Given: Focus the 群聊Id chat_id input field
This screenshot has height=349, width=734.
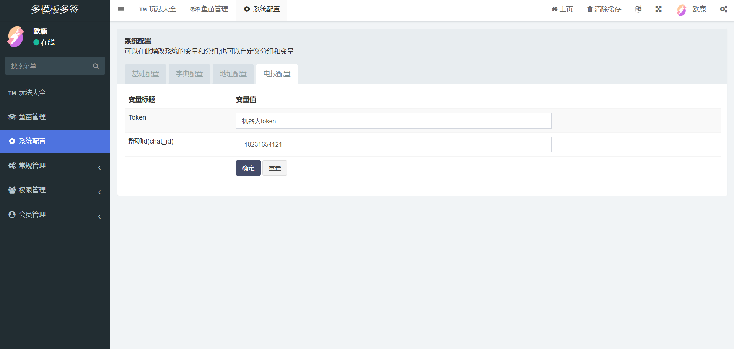Looking at the screenshot, I should (393, 145).
